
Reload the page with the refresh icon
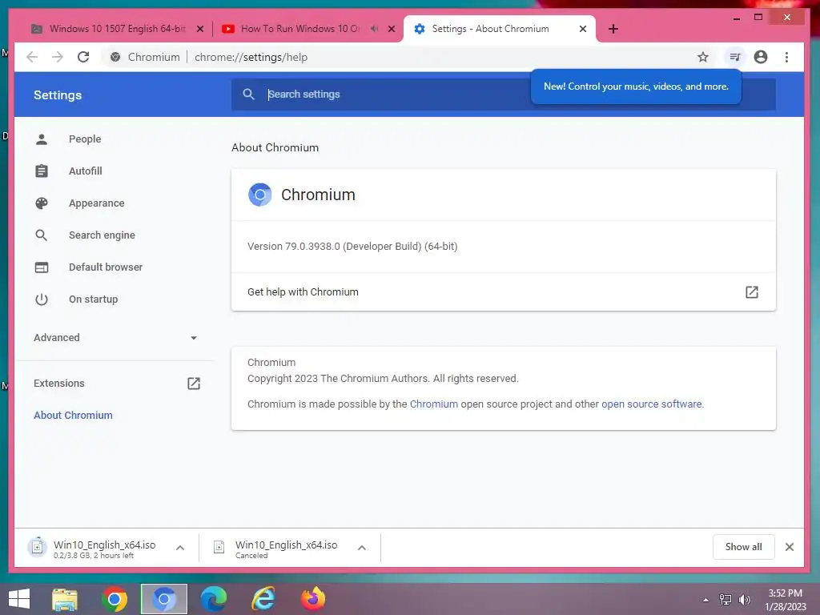[83, 57]
